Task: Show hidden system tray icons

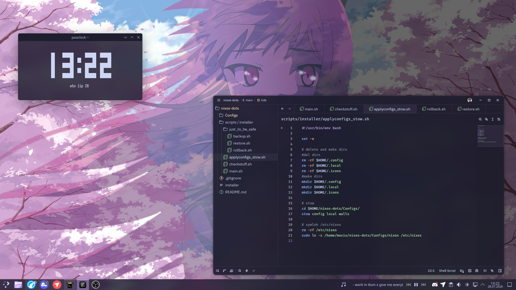Action: point(483,285)
